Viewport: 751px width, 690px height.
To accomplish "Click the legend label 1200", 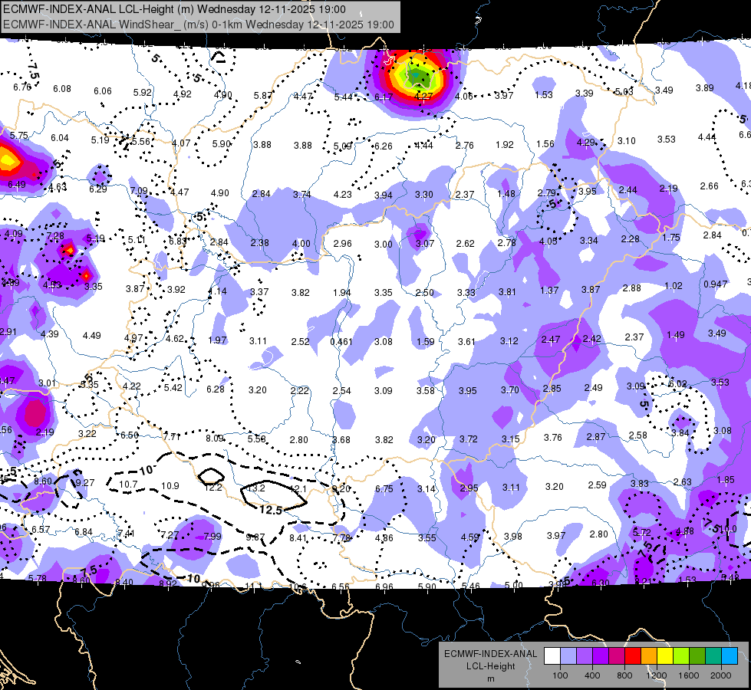I will coord(657,675).
